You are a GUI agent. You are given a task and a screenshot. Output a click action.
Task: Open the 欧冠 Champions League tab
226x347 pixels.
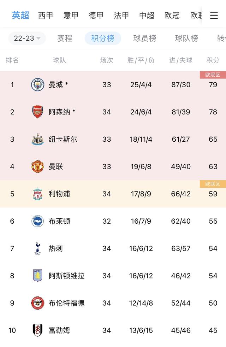point(172,16)
